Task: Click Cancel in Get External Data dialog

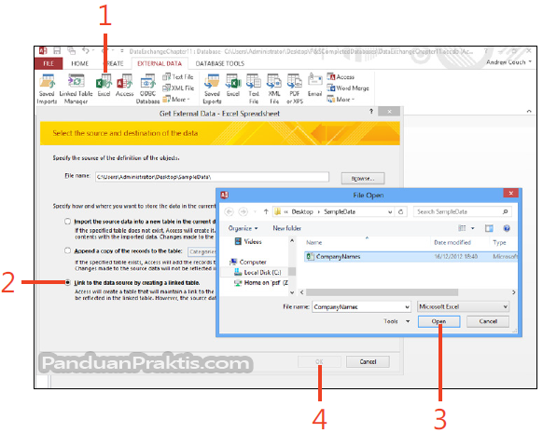Action: [368, 362]
